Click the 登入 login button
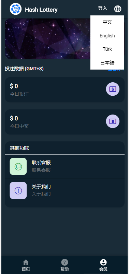 click(103, 8)
